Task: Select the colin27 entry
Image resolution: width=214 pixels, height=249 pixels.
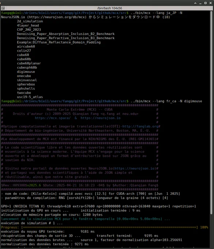Action: click(24, 51)
